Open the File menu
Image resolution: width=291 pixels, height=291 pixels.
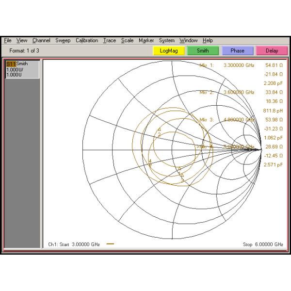[x=8, y=41]
